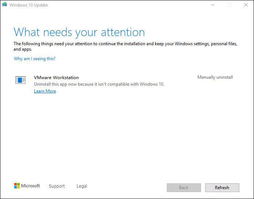Image resolution: width=254 pixels, height=199 pixels.
Task: Click the incompatibility description under VMware Workstation
Action: 99,84
